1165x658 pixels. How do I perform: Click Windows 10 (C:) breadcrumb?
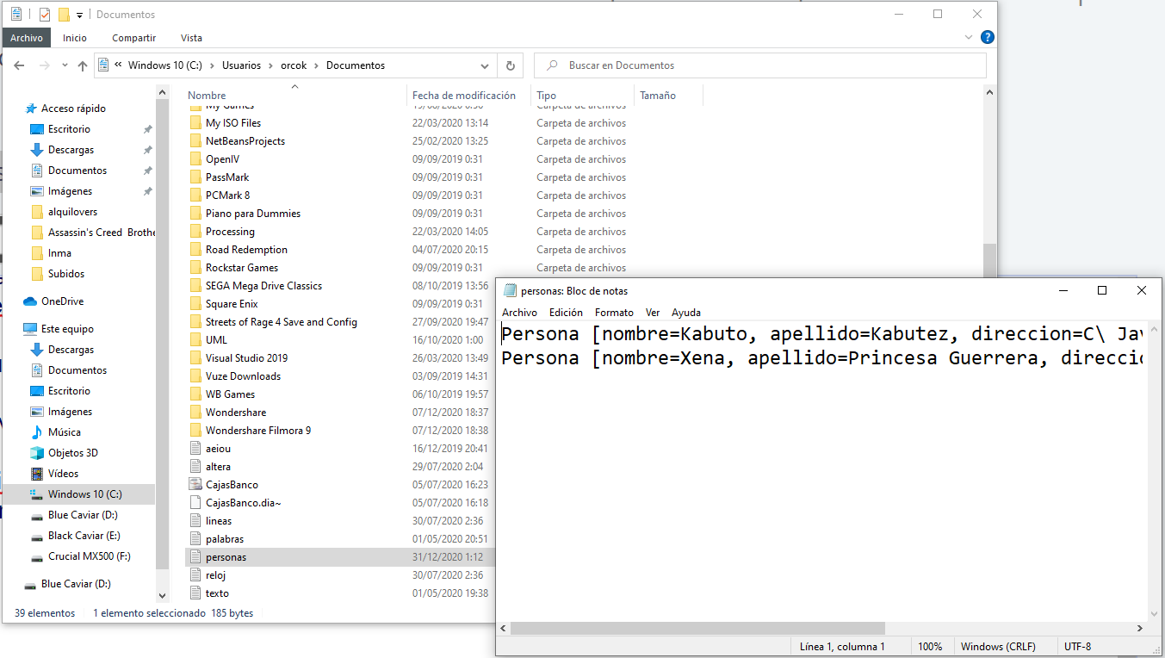(x=164, y=65)
